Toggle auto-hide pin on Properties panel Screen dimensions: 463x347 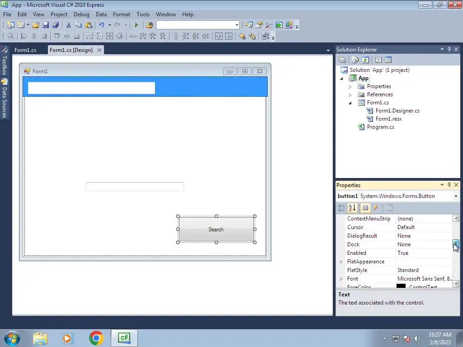click(449, 185)
